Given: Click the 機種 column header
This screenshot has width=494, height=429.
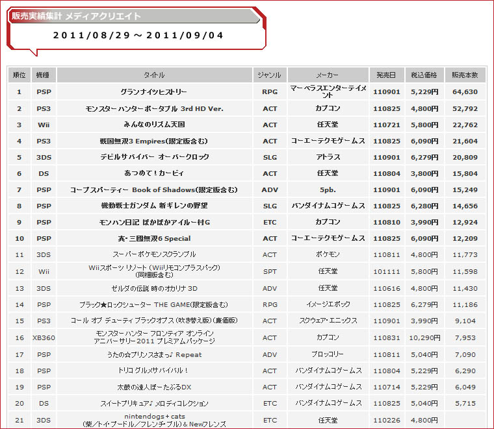Looking at the screenshot, I should [44, 75].
